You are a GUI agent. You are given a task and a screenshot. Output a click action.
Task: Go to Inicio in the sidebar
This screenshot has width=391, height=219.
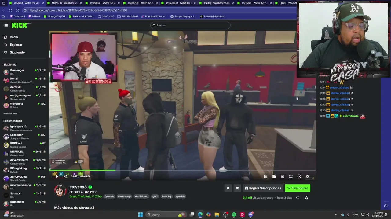click(x=14, y=37)
